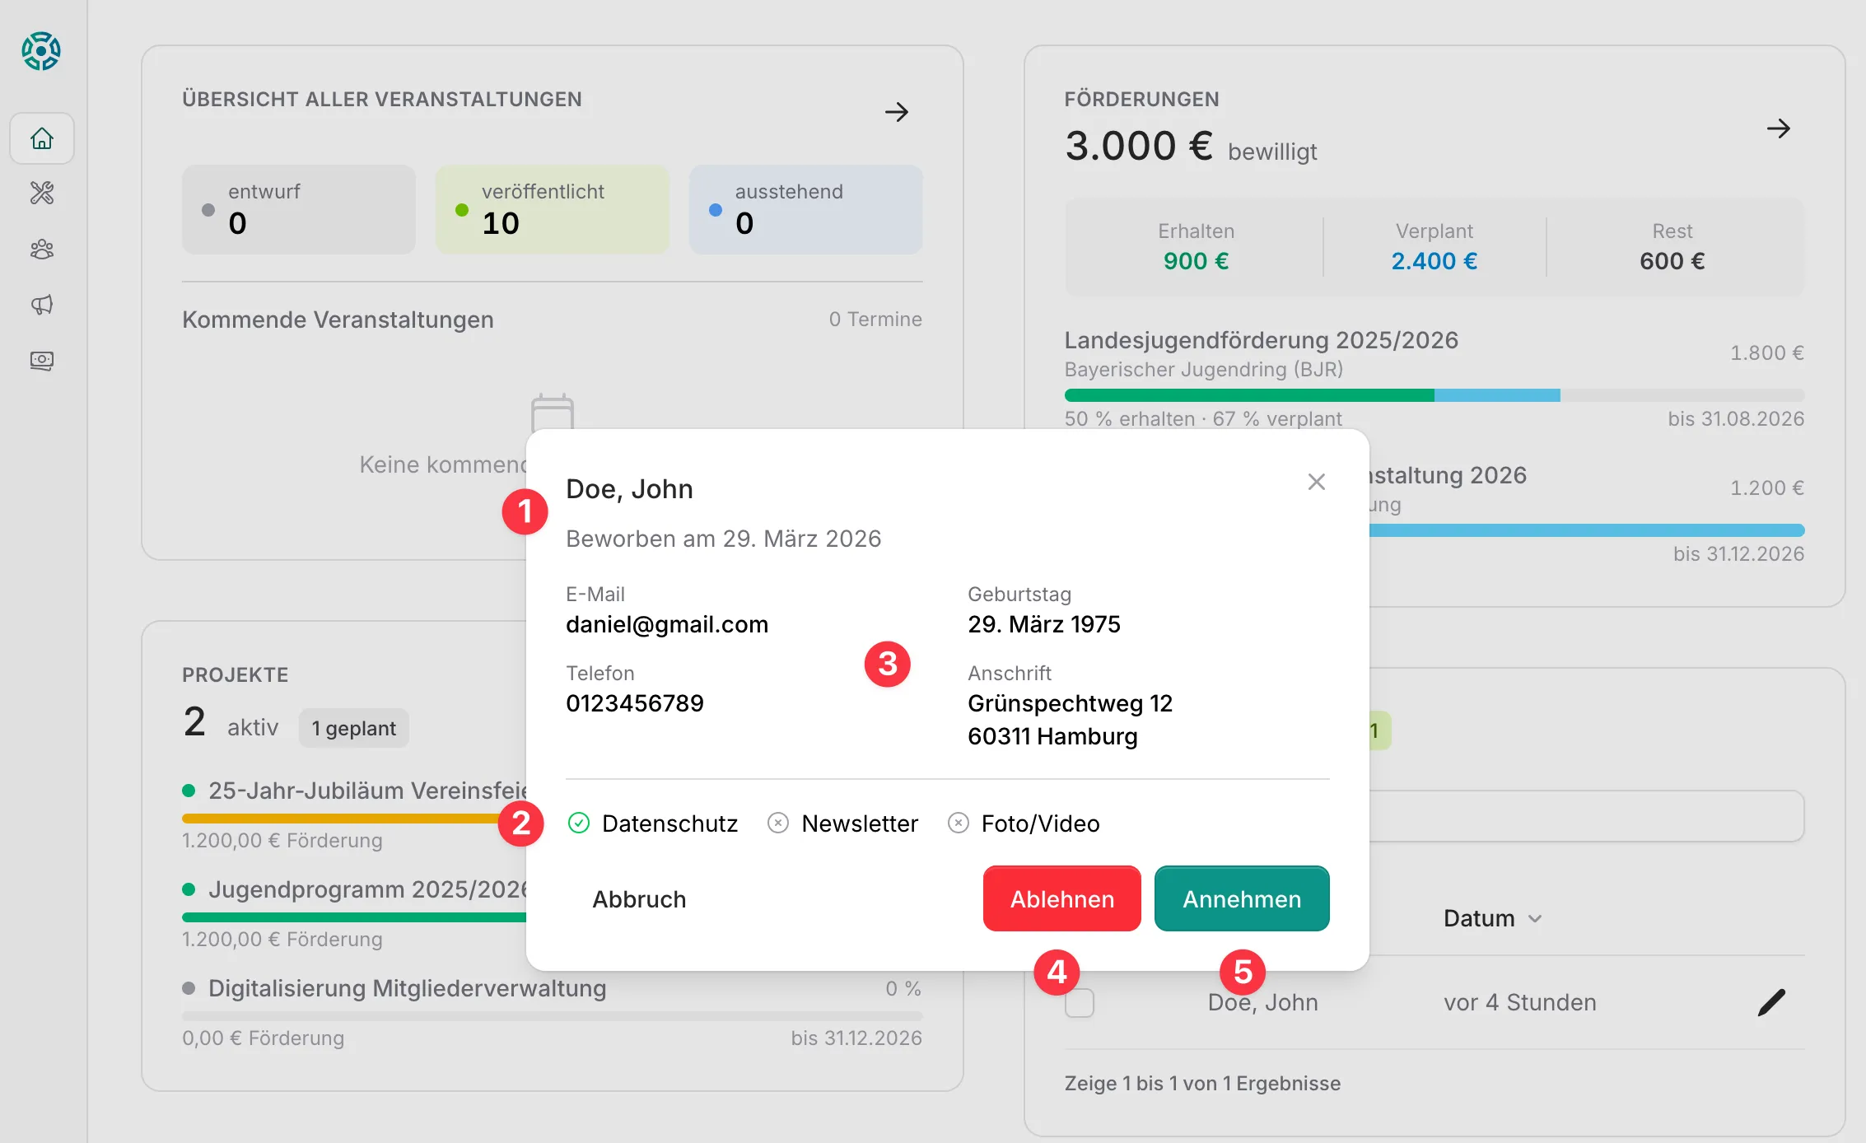Open Landesjugendförderung 2025/2026 entry
The height and width of the screenshot is (1143, 1866).
pyautogui.click(x=1262, y=340)
